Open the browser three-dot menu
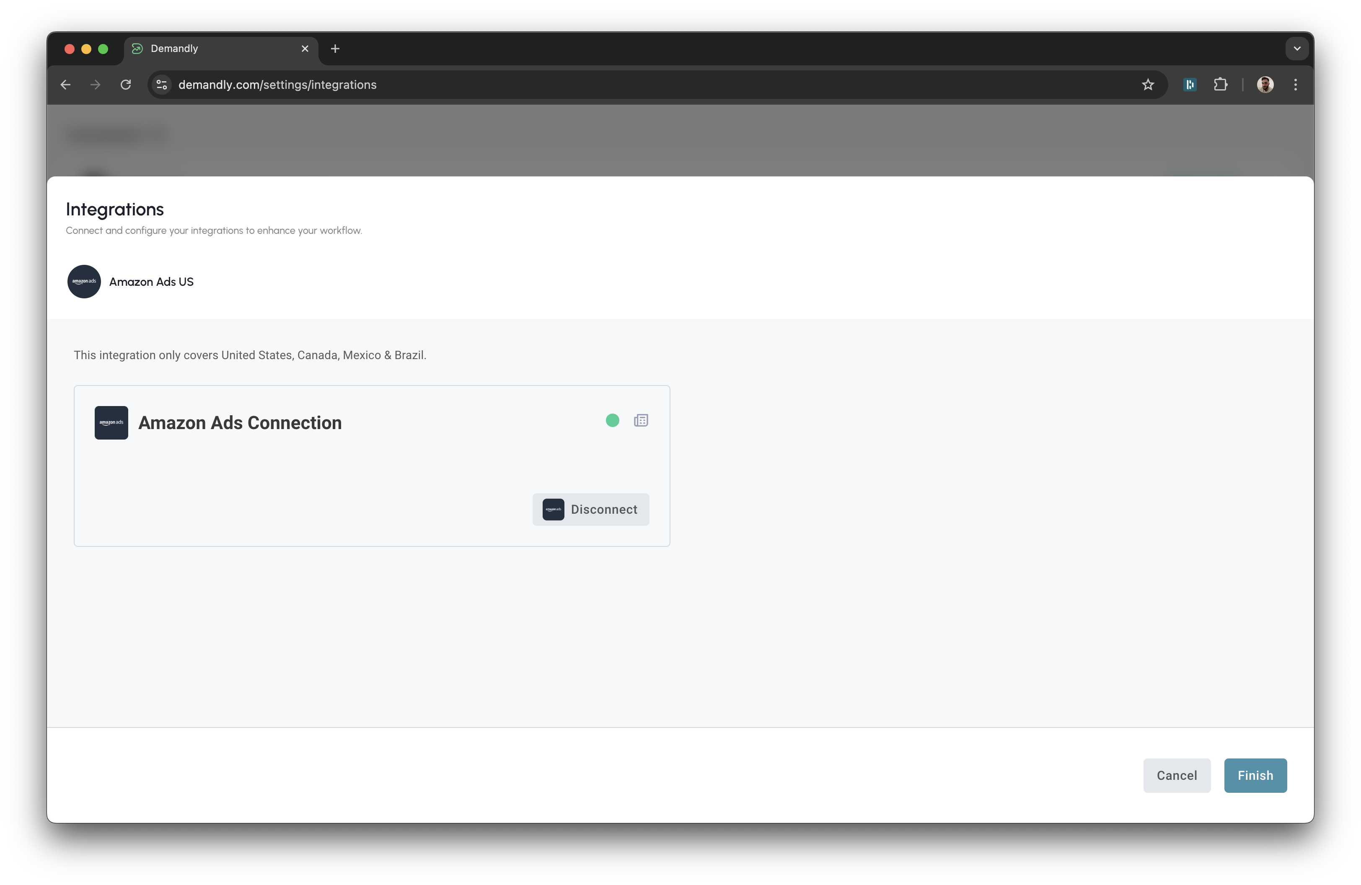This screenshot has width=1361, height=885. (1295, 84)
